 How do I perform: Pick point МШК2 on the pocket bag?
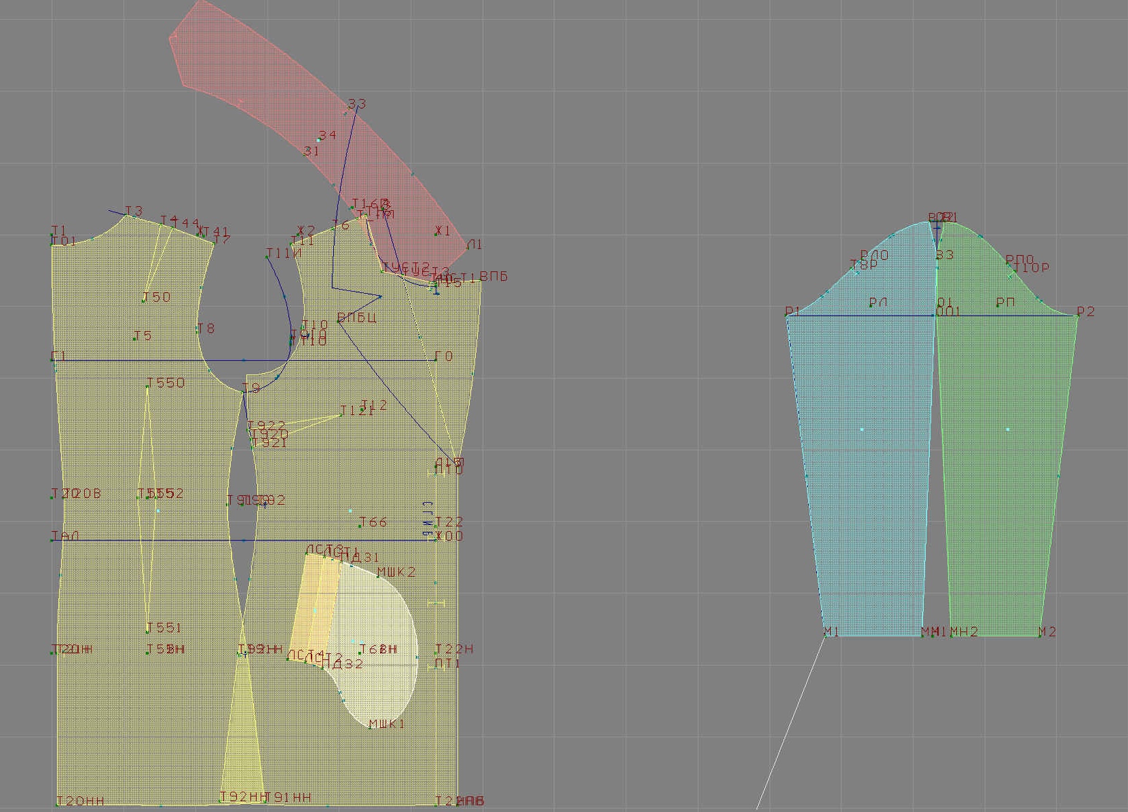[378, 576]
